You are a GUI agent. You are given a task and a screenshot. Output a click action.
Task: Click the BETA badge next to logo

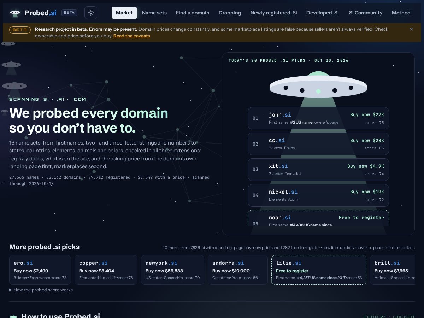69,13
